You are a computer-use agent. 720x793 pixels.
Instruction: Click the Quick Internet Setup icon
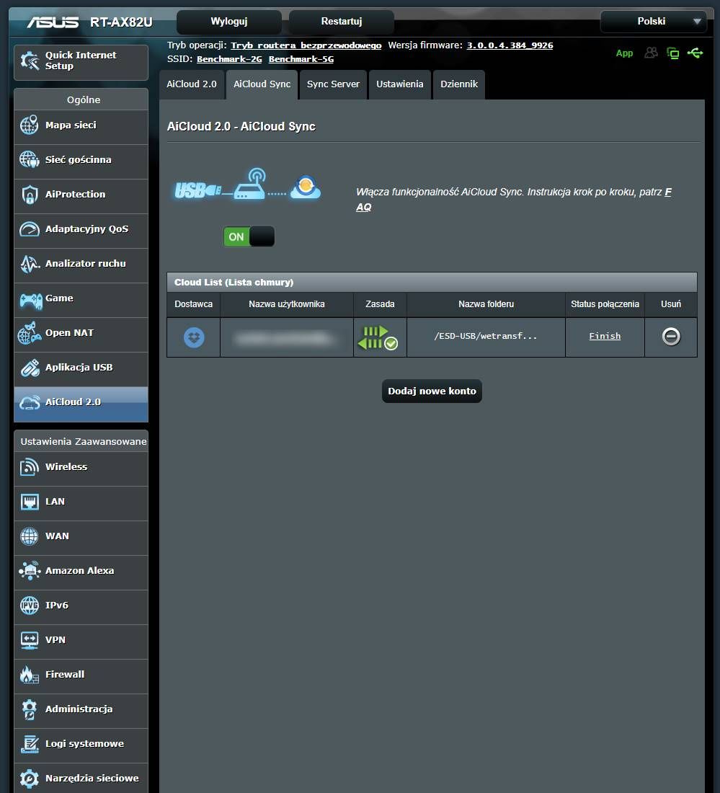coord(30,61)
